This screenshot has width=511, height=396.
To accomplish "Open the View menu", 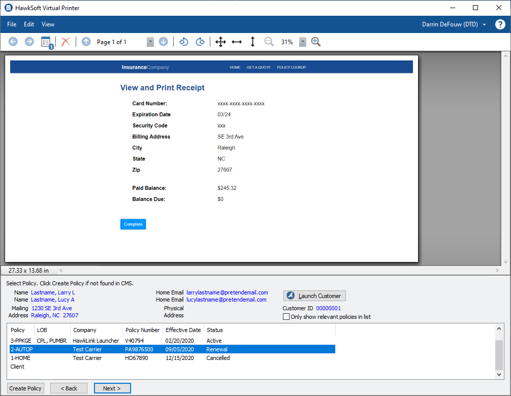I will pyautogui.click(x=48, y=24).
